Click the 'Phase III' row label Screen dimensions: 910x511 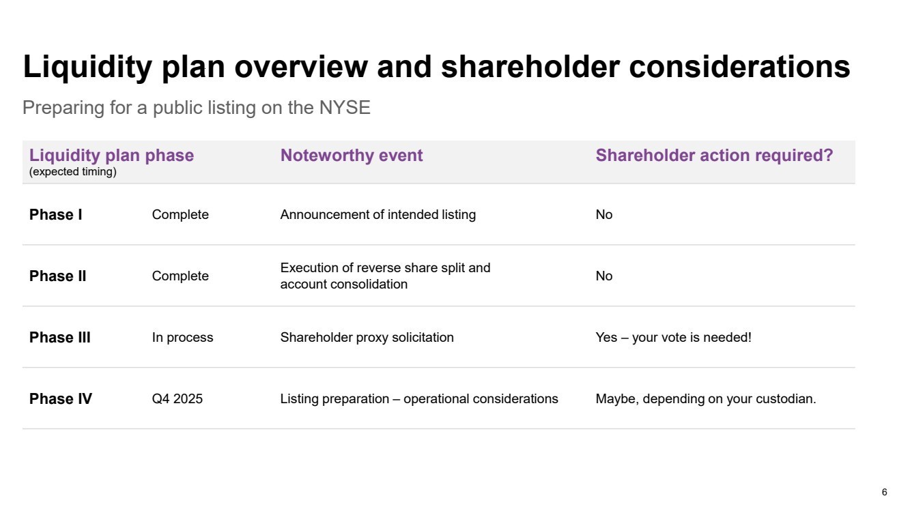pos(60,338)
